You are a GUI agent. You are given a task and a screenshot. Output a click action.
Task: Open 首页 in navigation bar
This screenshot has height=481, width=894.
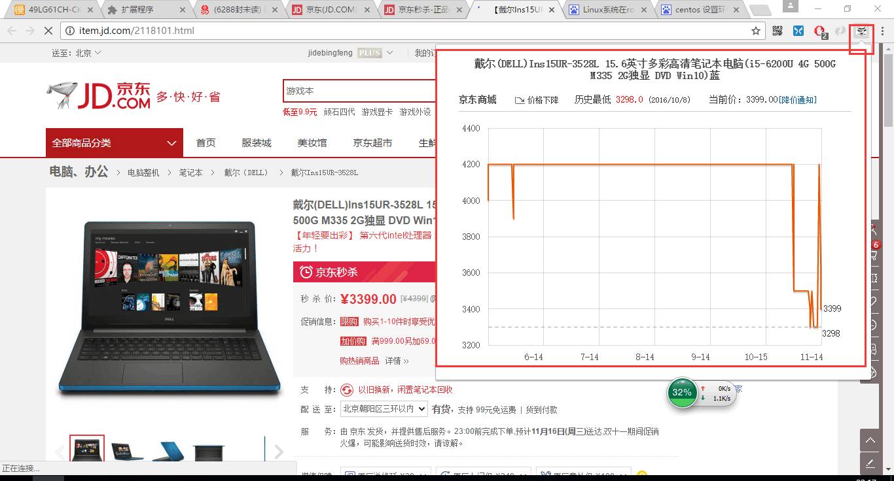tap(206, 142)
